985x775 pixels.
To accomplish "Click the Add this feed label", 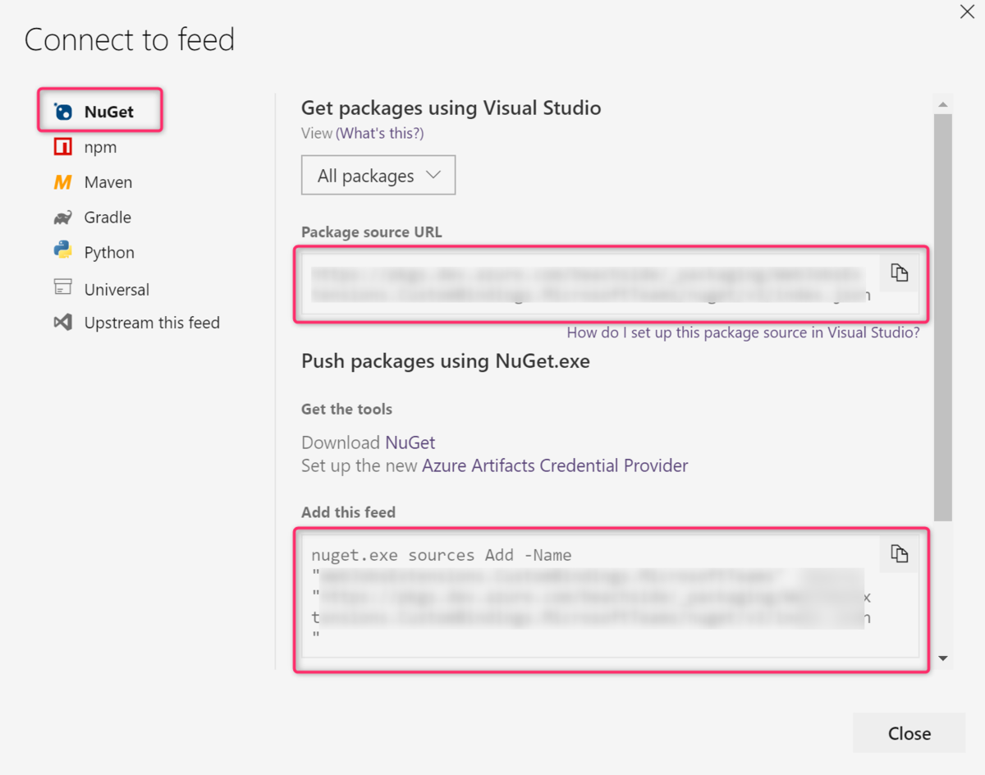I will pos(348,512).
